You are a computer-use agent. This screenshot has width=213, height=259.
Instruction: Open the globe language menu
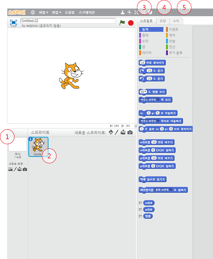click(33, 12)
